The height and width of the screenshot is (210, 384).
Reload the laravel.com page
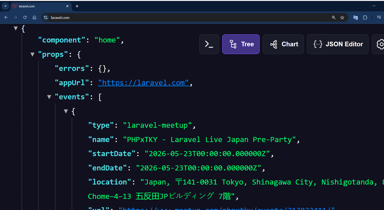25,18
